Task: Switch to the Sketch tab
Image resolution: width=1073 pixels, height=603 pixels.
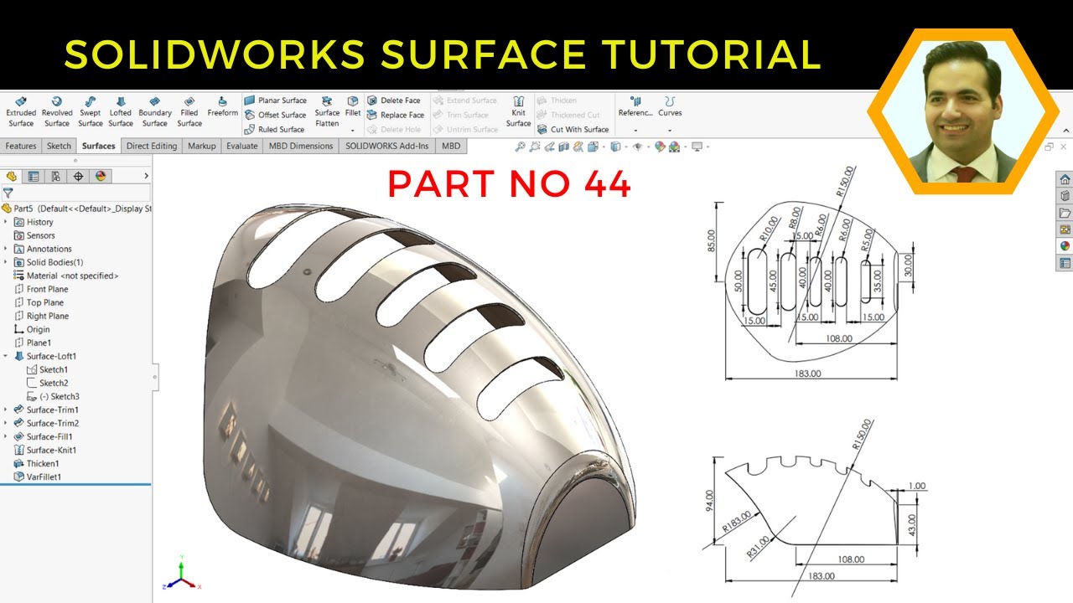Action: click(59, 146)
